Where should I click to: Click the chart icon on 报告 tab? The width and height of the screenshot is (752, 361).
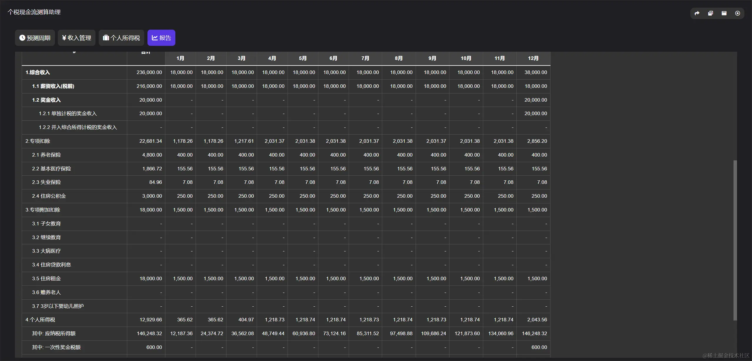[x=155, y=38]
